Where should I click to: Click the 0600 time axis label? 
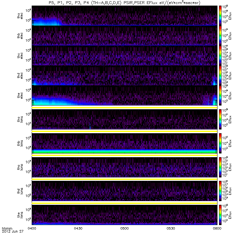coord(217,228)
